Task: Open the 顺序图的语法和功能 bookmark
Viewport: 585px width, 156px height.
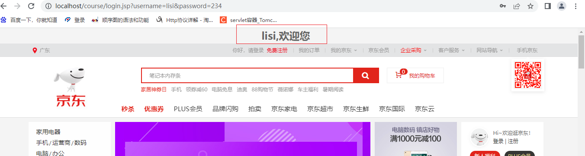Action: [x=120, y=20]
